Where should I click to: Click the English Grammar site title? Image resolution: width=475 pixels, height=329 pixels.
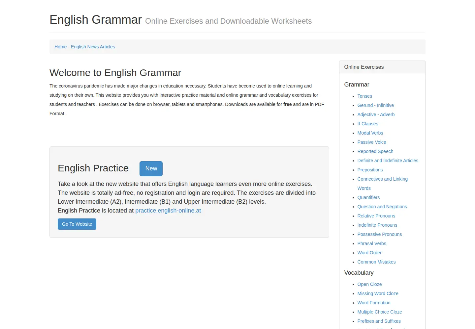pyautogui.click(x=96, y=20)
